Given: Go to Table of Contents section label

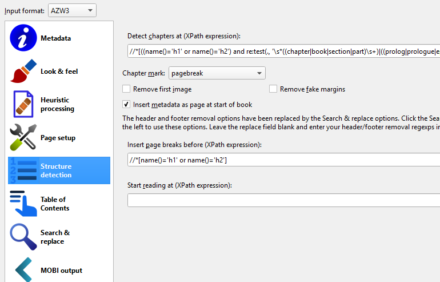Looking at the screenshot, I should point(55,204).
